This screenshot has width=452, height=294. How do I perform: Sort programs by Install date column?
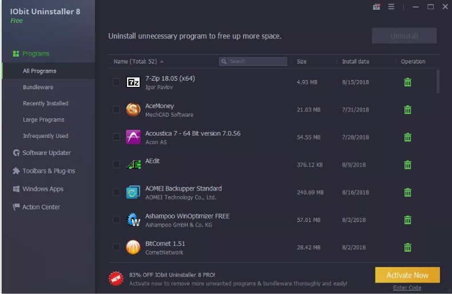click(x=355, y=61)
